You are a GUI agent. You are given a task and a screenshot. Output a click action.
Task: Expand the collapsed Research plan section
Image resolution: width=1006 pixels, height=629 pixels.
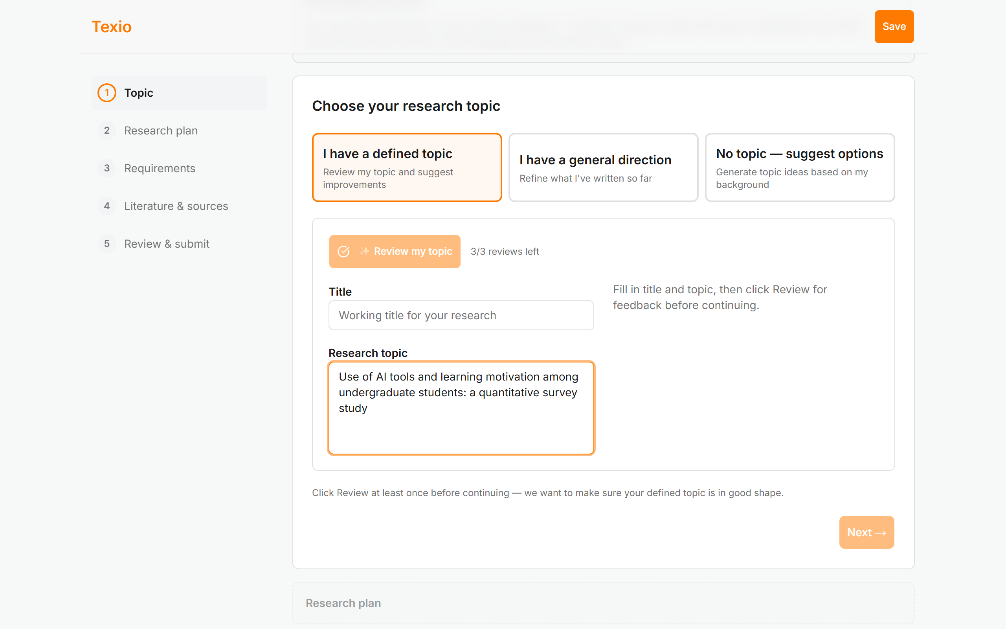(x=603, y=603)
